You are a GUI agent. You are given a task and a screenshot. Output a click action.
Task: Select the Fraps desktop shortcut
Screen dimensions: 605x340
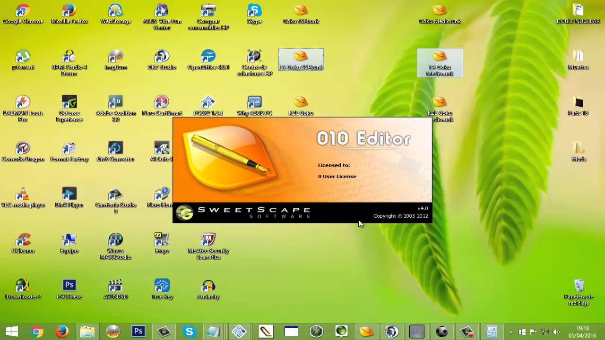coord(162,243)
